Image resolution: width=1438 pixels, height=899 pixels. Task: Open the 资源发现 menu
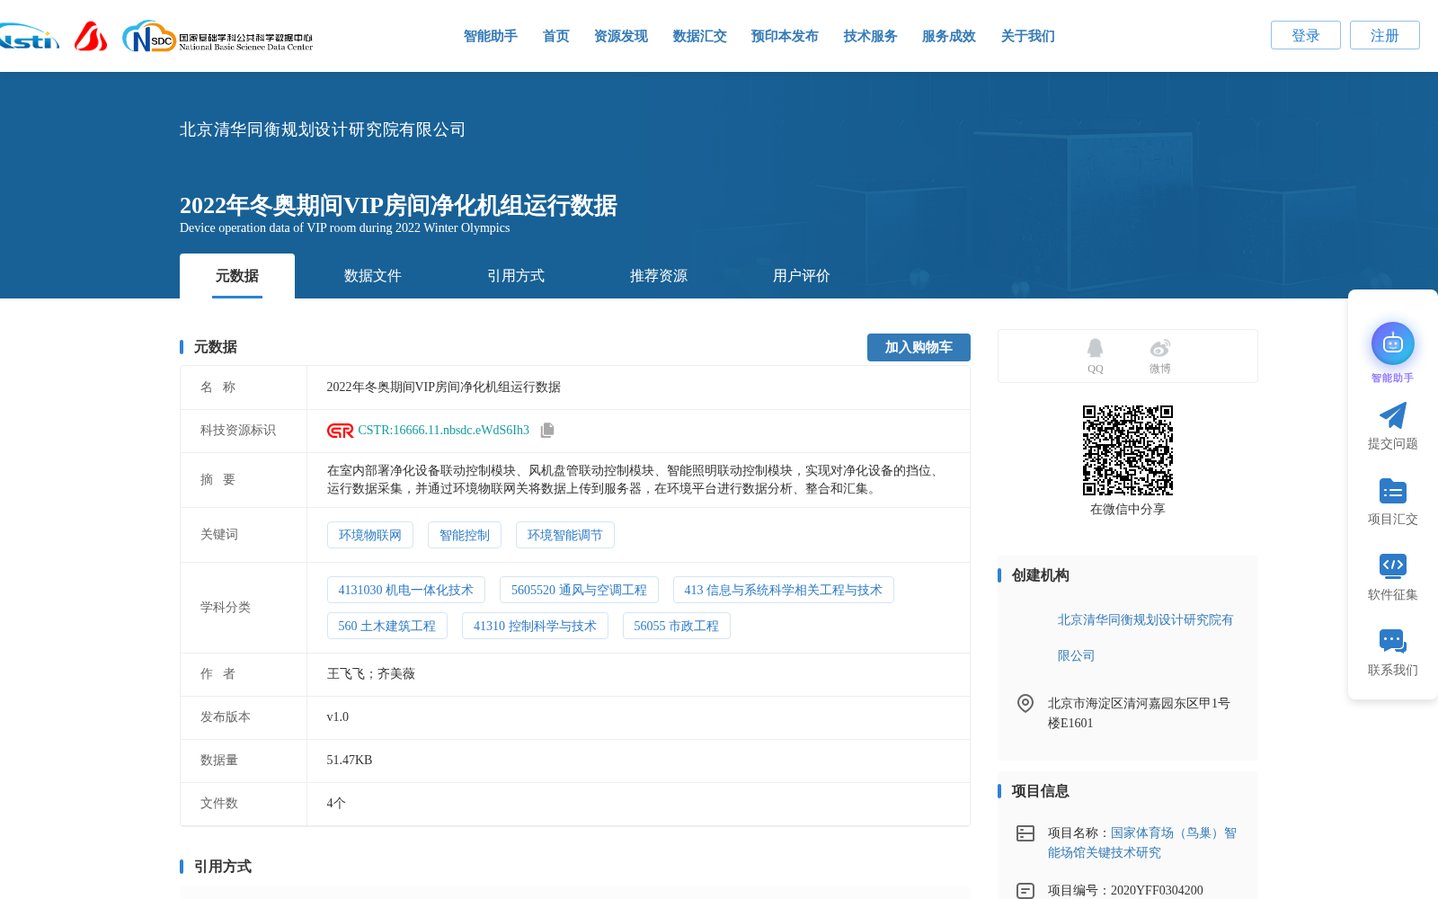point(620,36)
